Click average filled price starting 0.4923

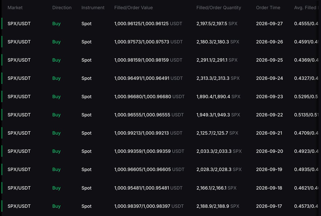[307, 151]
